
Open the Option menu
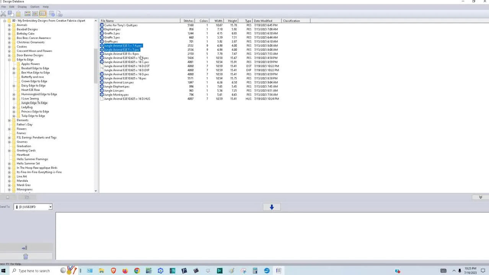pos(34,7)
